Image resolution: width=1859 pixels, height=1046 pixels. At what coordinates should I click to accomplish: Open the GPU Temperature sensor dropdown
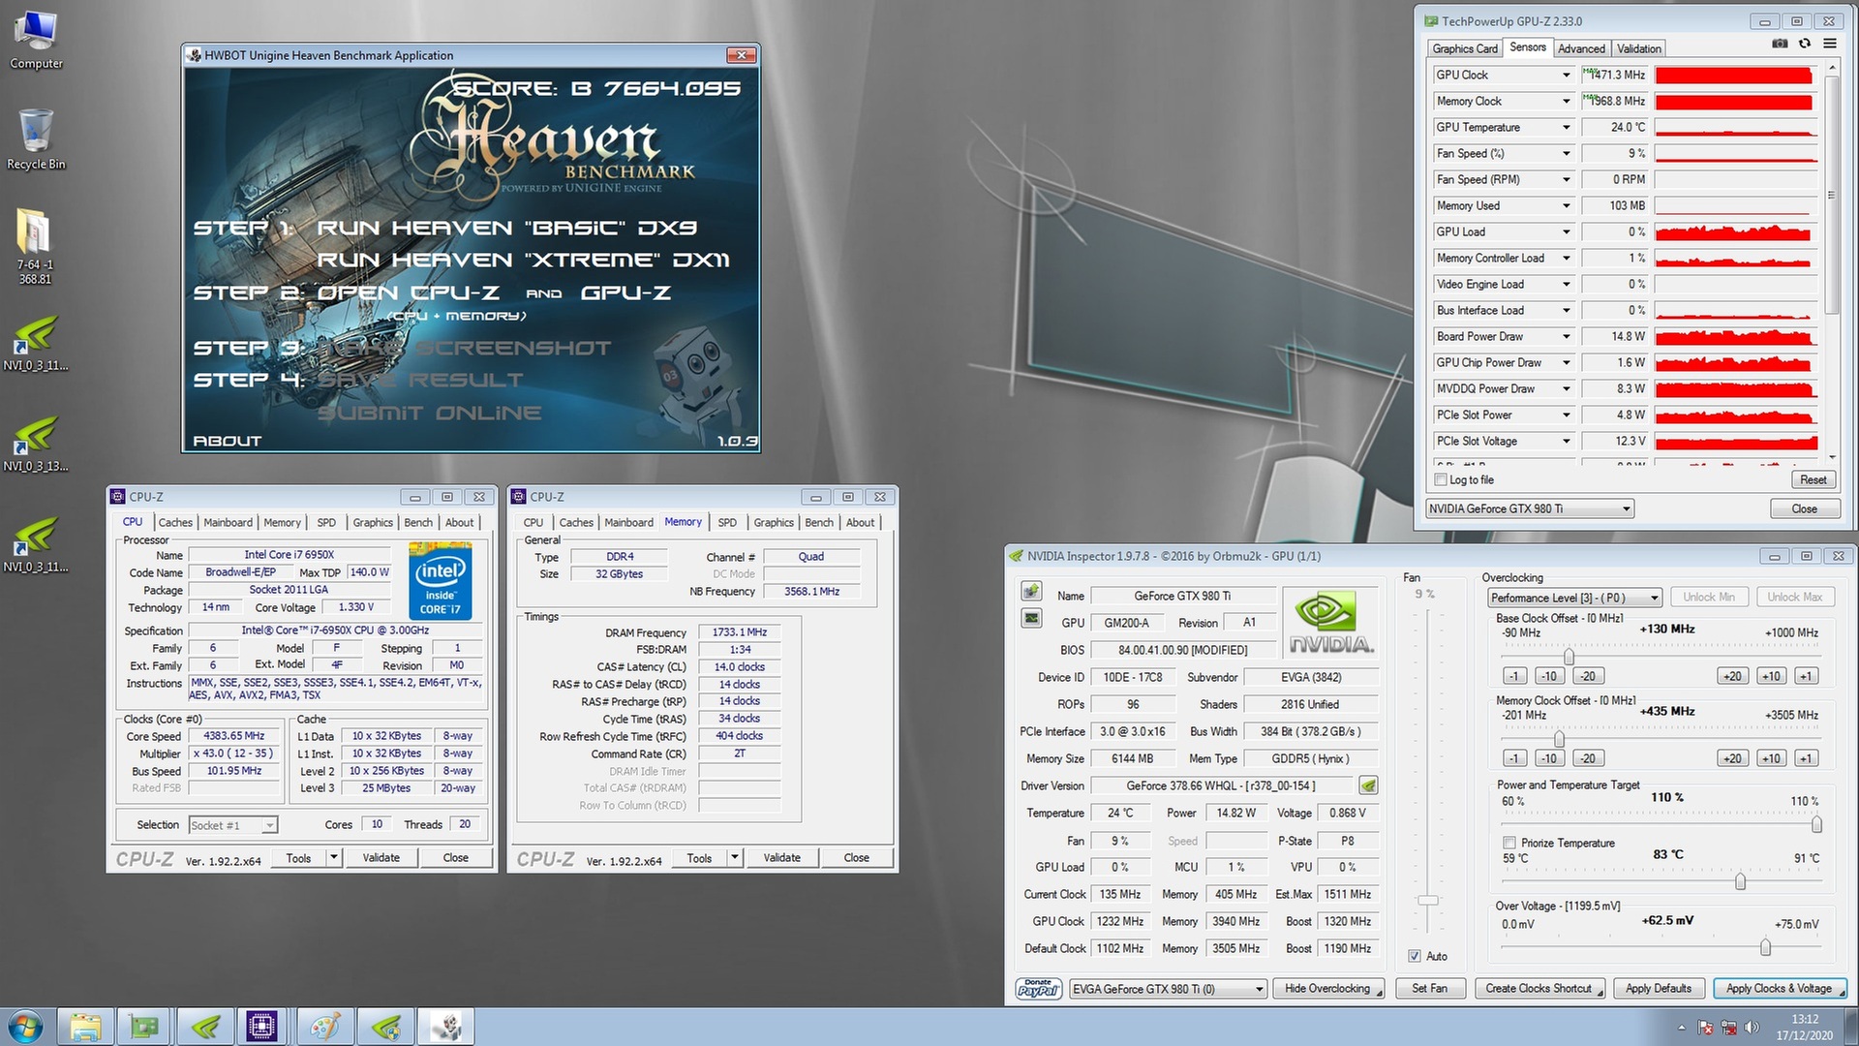pyautogui.click(x=1566, y=128)
